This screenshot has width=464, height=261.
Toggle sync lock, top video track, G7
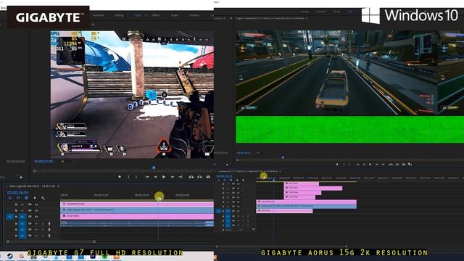(x=30, y=204)
